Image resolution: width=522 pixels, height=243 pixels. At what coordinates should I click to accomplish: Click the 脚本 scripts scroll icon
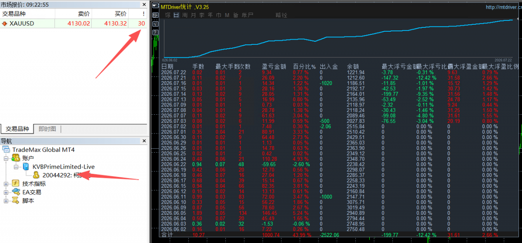click(17, 200)
